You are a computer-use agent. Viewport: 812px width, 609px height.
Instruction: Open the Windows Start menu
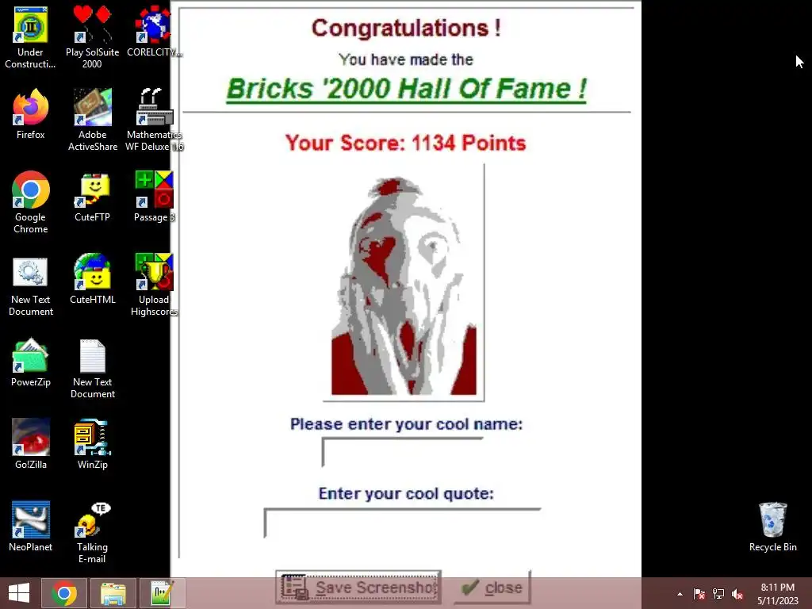[19, 593]
